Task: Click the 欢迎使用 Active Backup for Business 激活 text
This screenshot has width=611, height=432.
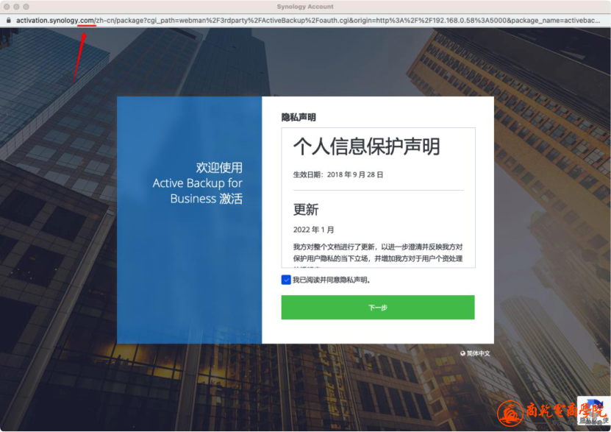Action: (198, 183)
